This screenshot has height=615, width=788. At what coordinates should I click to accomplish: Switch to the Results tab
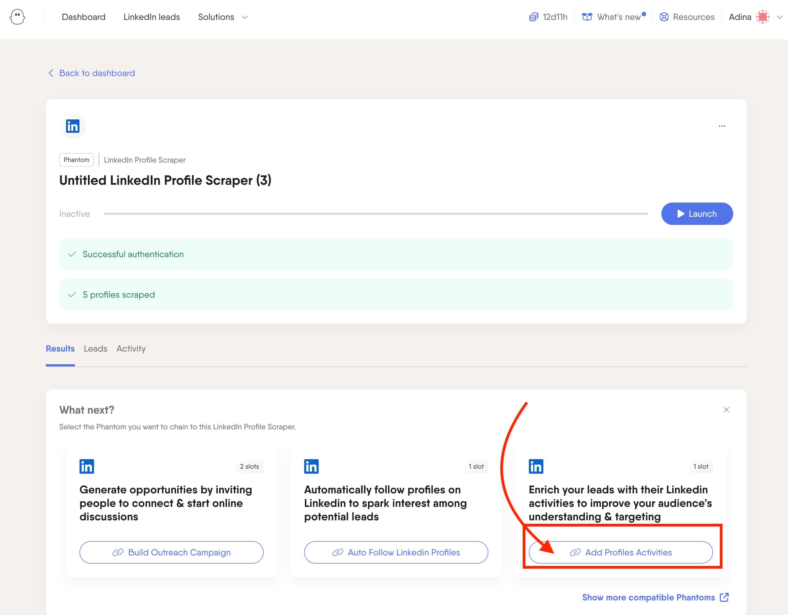tap(60, 349)
